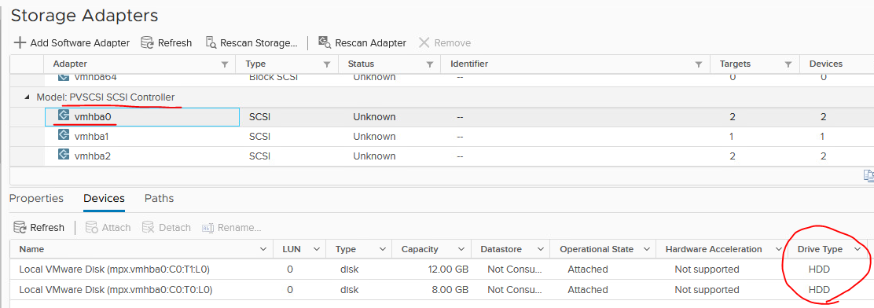Open the LUN column dropdown
Screen dimensions: 874x308
coord(317,250)
